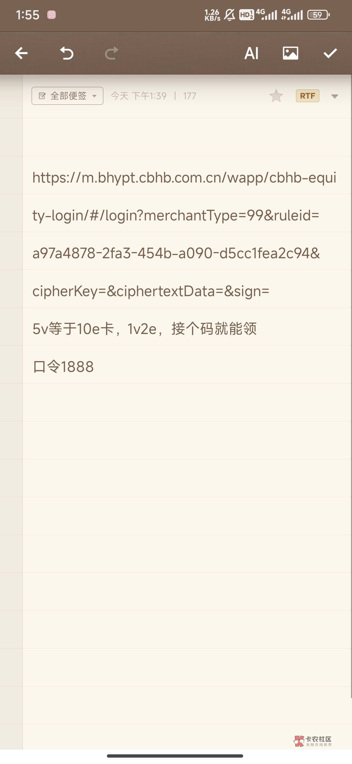Expand the note options arrow
This screenshot has height=764, width=352.
pos(334,96)
